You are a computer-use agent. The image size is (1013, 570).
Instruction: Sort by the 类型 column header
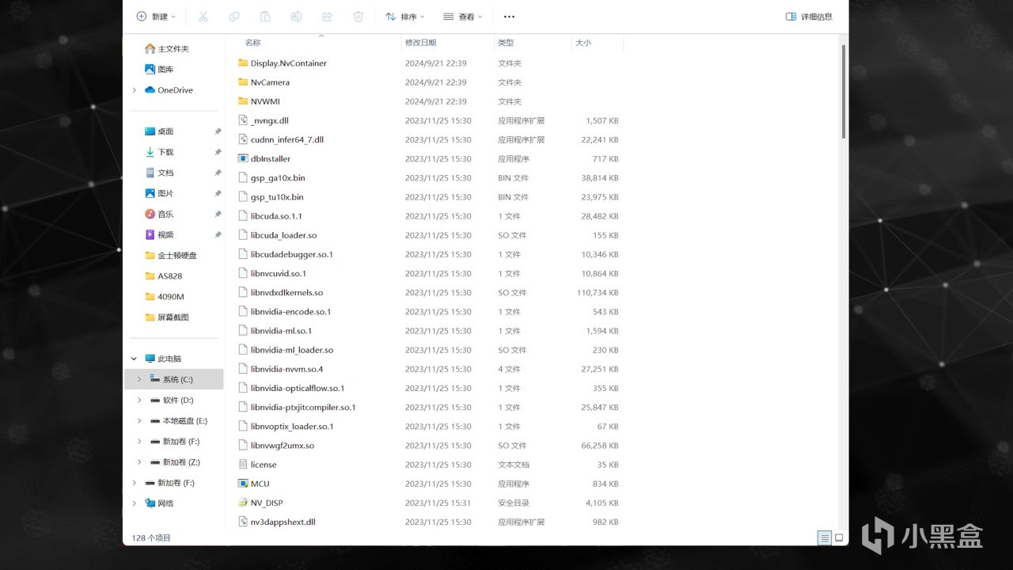[x=506, y=43]
